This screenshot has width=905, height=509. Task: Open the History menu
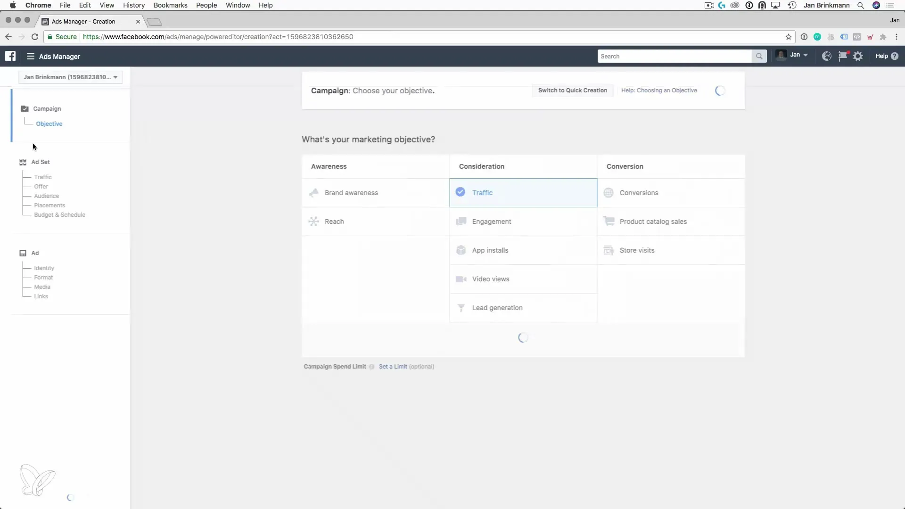pyautogui.click(x=134, y=5)
